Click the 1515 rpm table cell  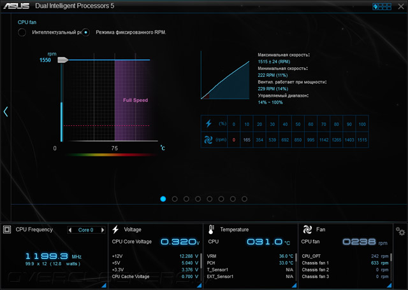click(x=362, y=140)
